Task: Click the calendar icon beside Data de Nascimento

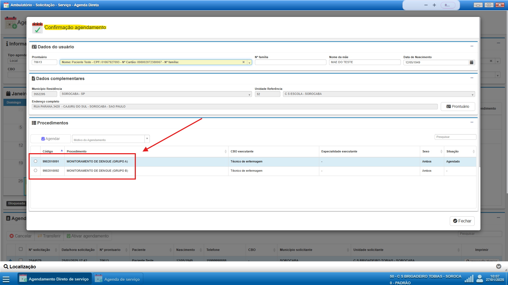Action: (x=471, y=62)
